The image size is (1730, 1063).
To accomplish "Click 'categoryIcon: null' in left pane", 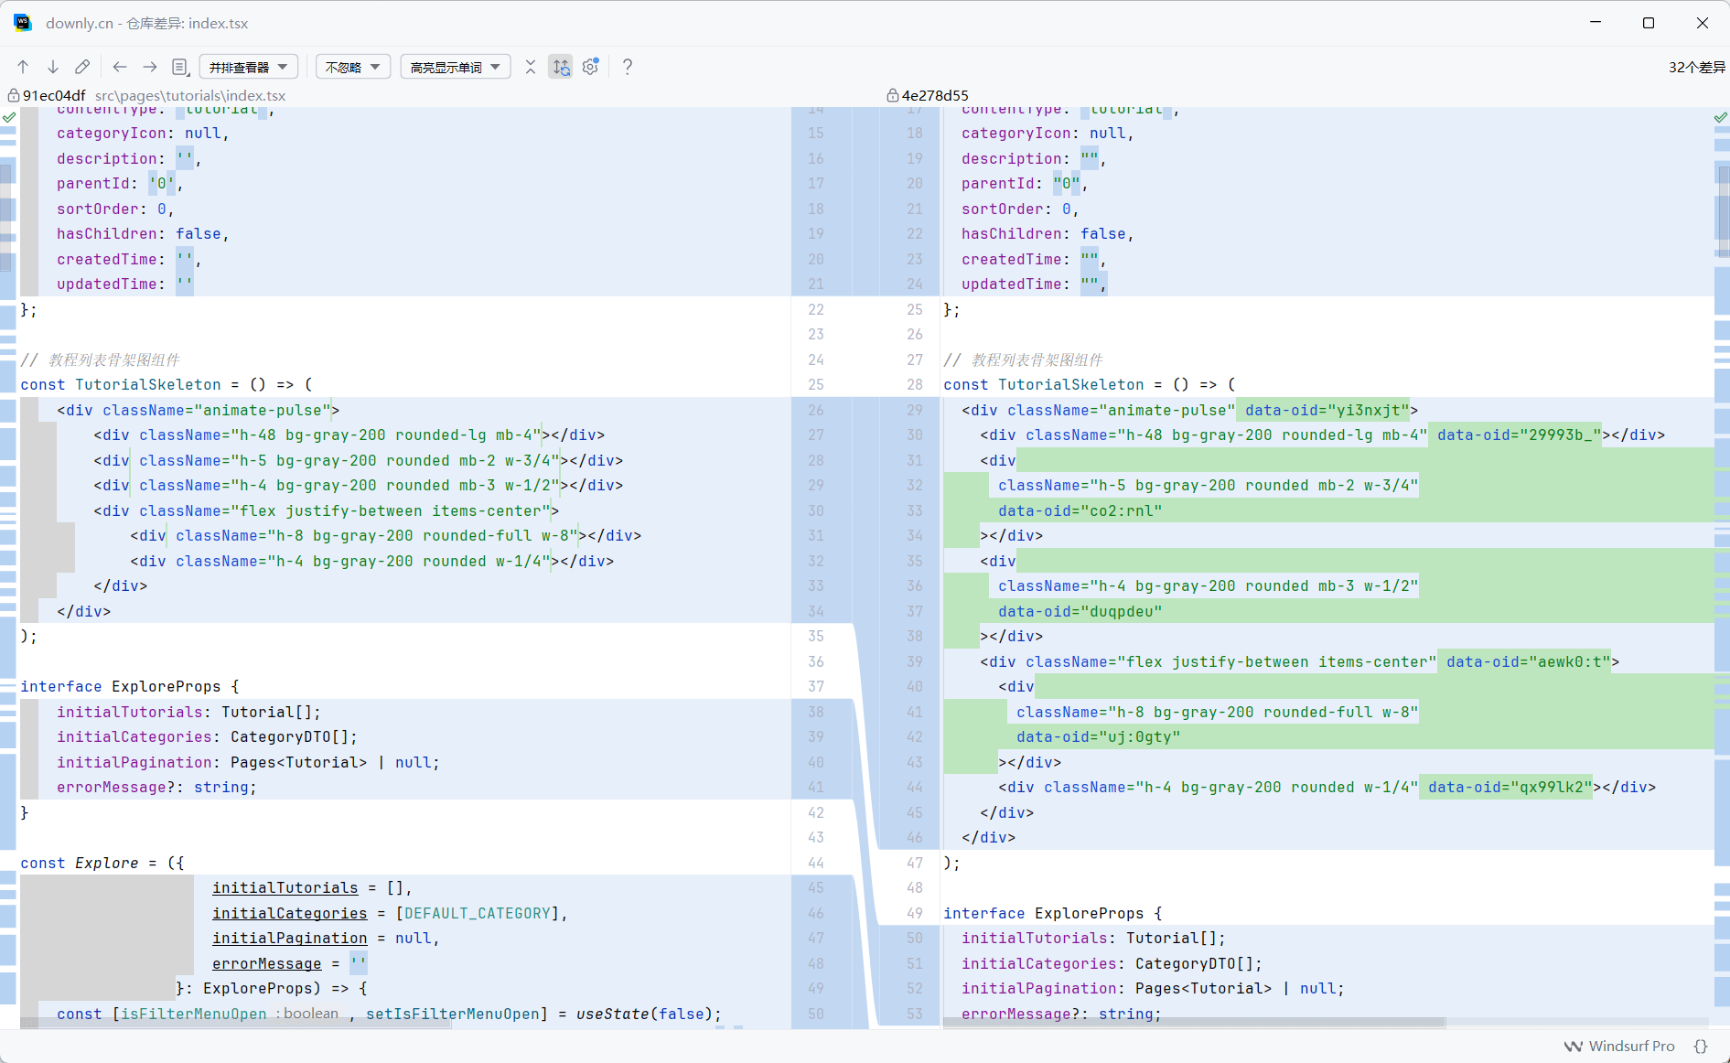I will 139,134.
